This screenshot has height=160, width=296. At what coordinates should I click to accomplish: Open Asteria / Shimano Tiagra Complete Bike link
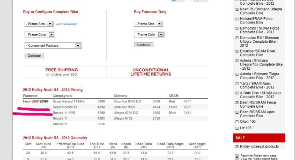[x=259, y=76]
